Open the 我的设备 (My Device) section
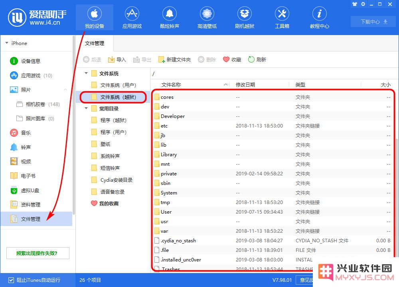Screen dimensions: 399x287 pos(95,17)
